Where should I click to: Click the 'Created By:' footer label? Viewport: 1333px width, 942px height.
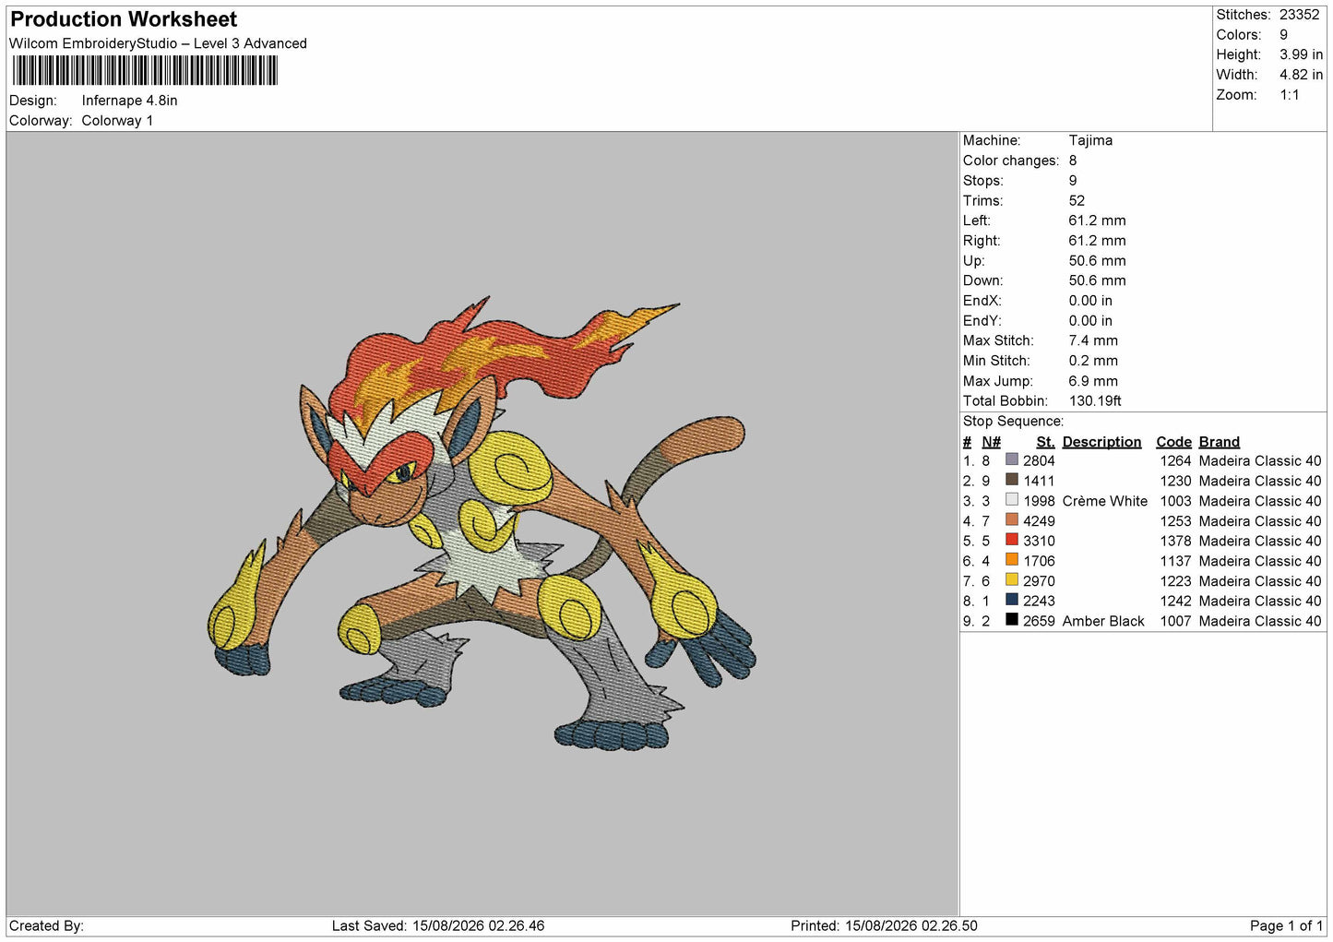click(46, 925)
